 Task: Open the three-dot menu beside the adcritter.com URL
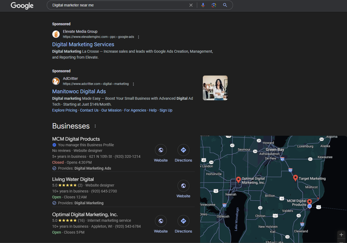[133, 84]
